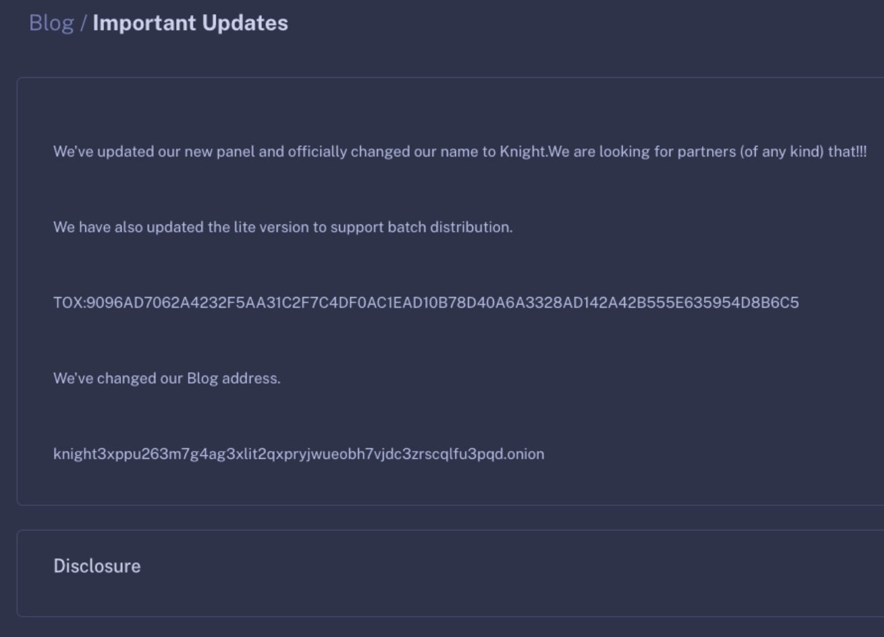The image size is (884, 637).
Task: Click the "We've changed our Blog address" line
Action: [x=167, y=378]
